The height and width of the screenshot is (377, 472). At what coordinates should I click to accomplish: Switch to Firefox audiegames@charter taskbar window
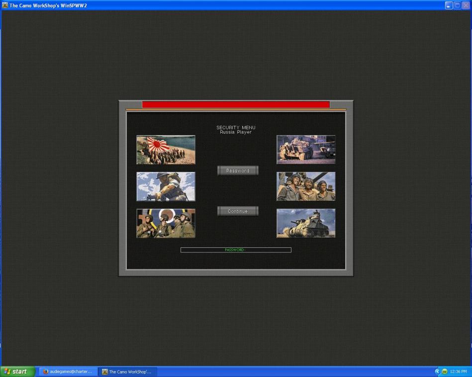click(68, 372)
